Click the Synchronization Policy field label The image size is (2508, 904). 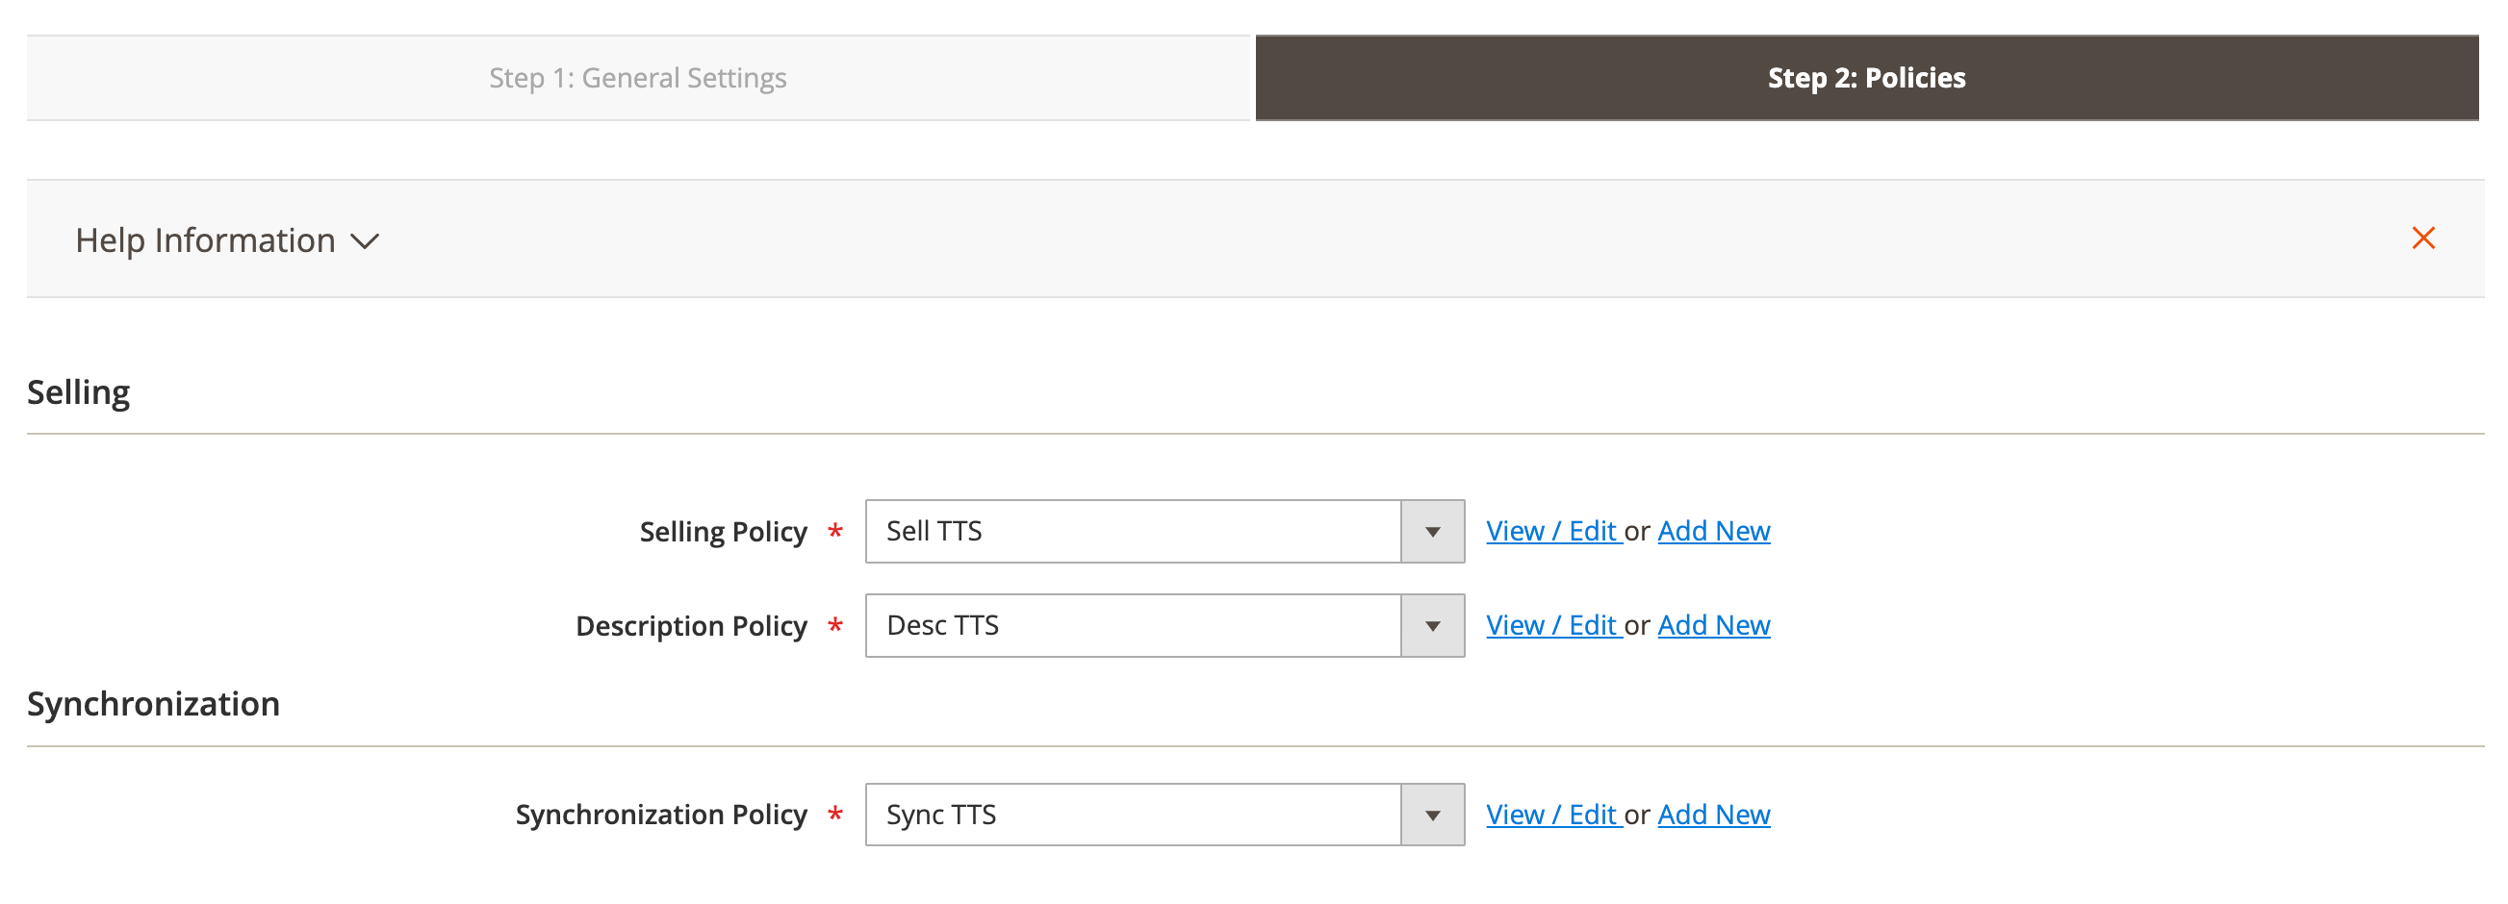[x=661, y=815]
